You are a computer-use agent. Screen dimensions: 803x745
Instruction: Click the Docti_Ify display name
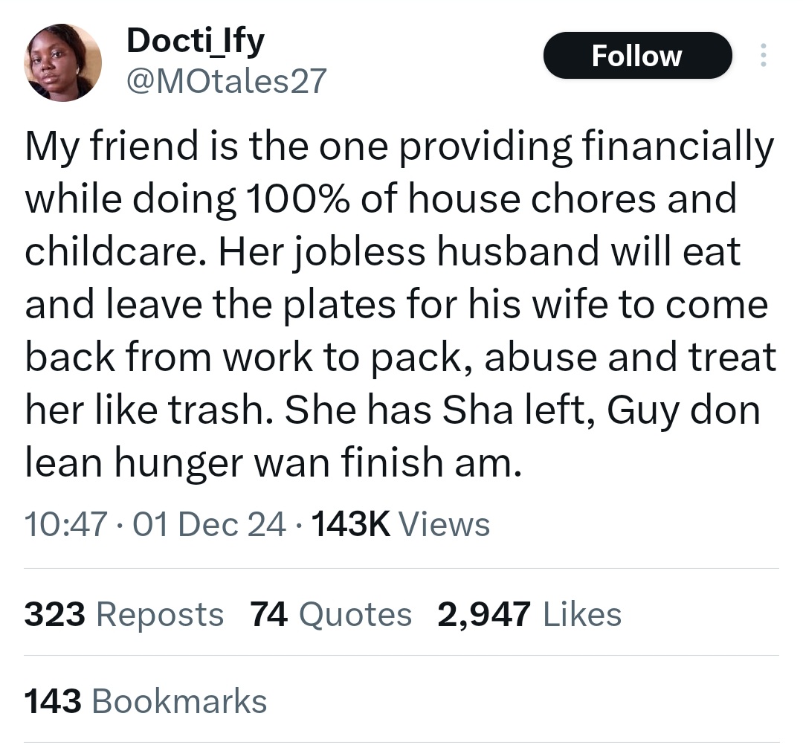click(x=196, y=40)
